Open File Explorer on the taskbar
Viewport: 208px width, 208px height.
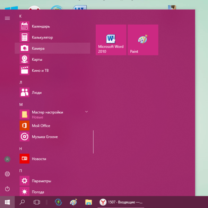pyautogui.click(x=88, y=202)
